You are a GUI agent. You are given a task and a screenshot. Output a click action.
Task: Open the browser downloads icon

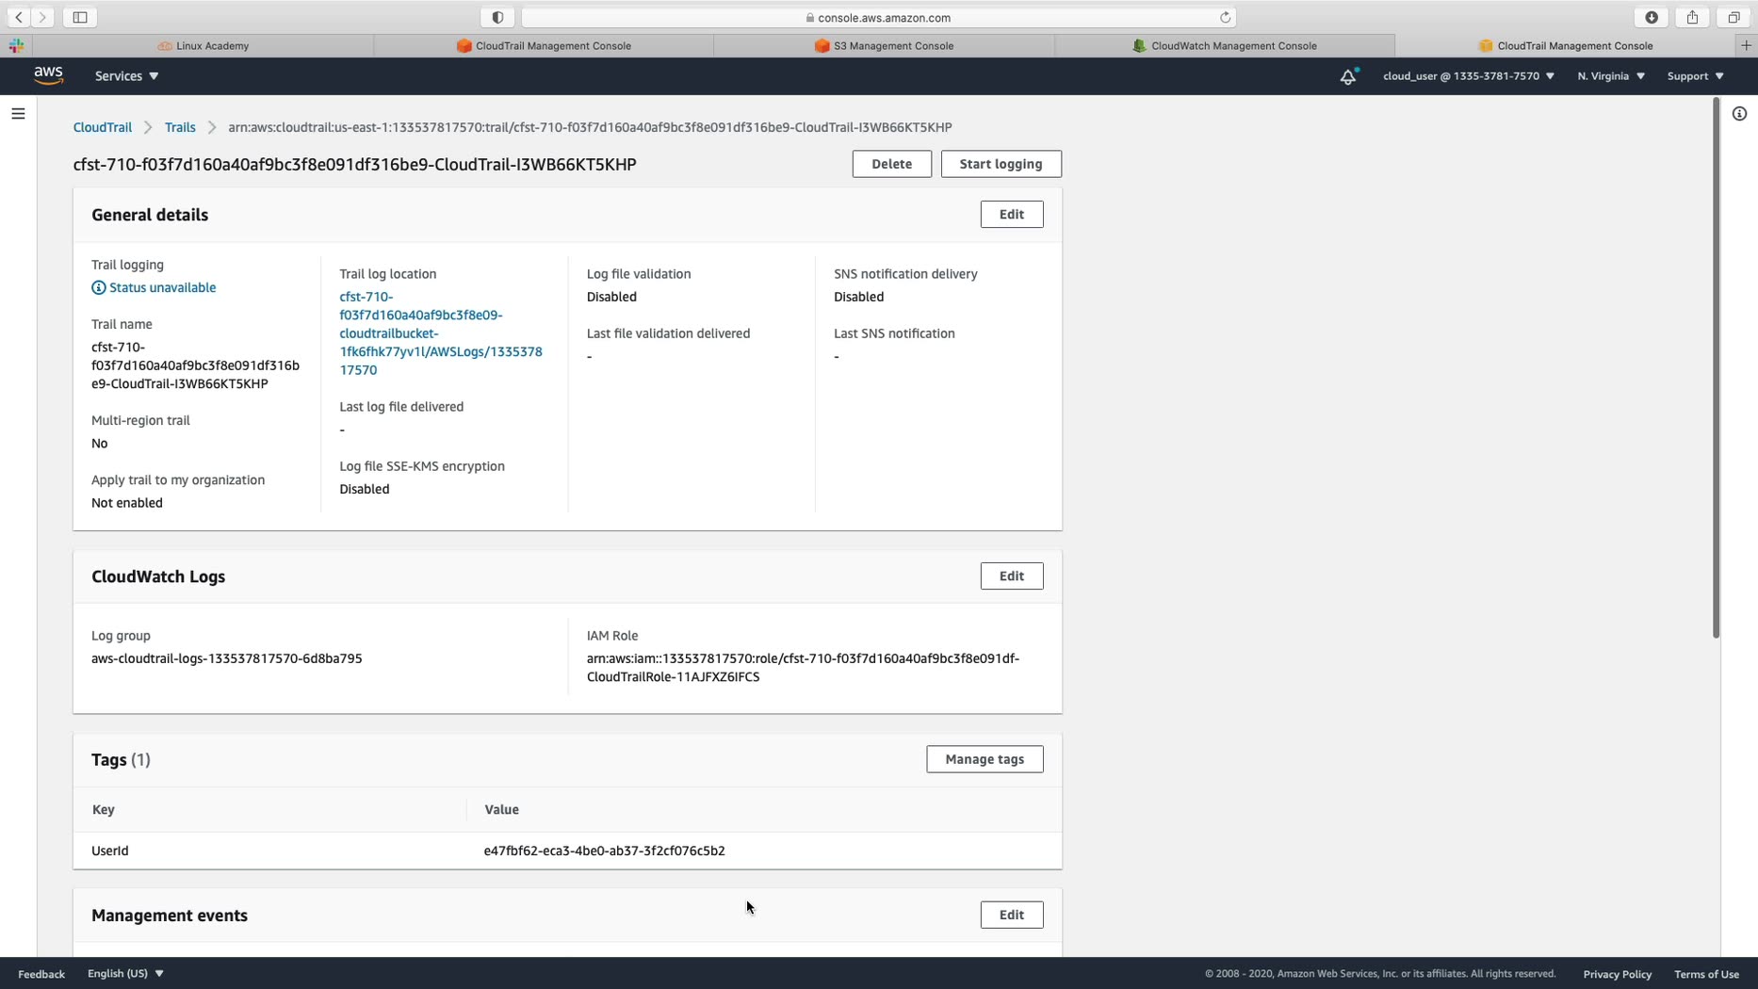(x=1652, y=17)
